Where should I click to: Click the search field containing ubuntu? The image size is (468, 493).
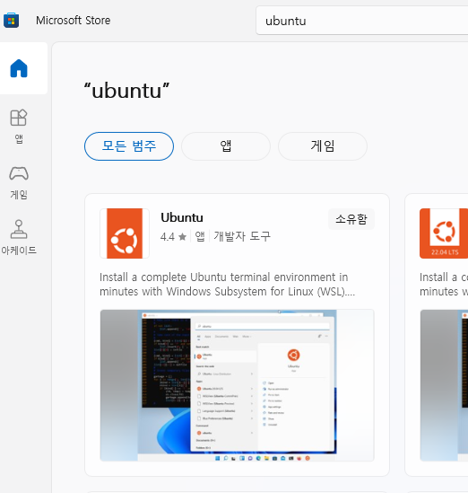coord(362,21)
